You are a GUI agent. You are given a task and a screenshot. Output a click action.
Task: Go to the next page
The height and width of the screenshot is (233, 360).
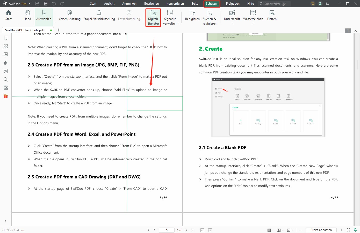tap(186, 230)
